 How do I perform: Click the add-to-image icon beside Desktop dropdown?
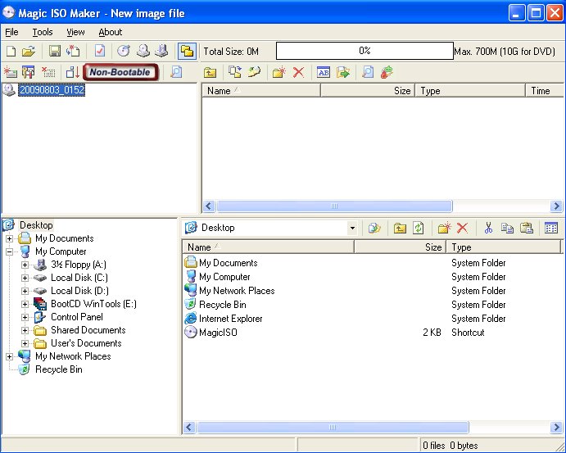(x=374, y=228)
